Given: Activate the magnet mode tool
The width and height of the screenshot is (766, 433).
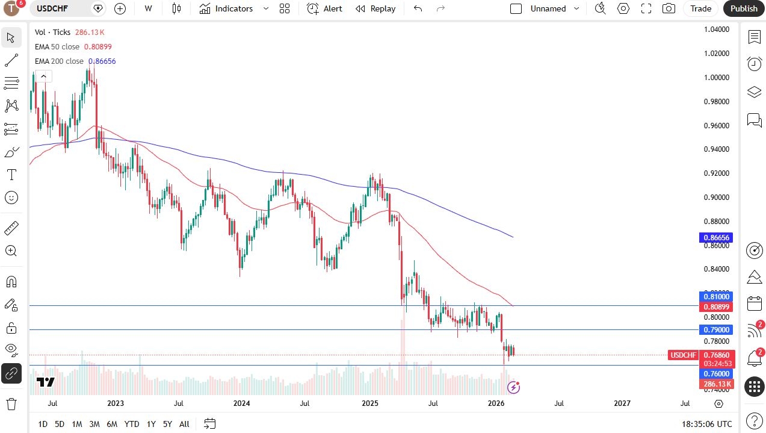Looking at the screenshot, I should (x=11, y=282).
